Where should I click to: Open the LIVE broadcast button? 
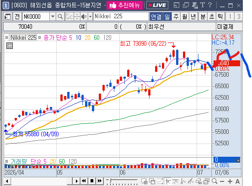click(x=157, y=5)
